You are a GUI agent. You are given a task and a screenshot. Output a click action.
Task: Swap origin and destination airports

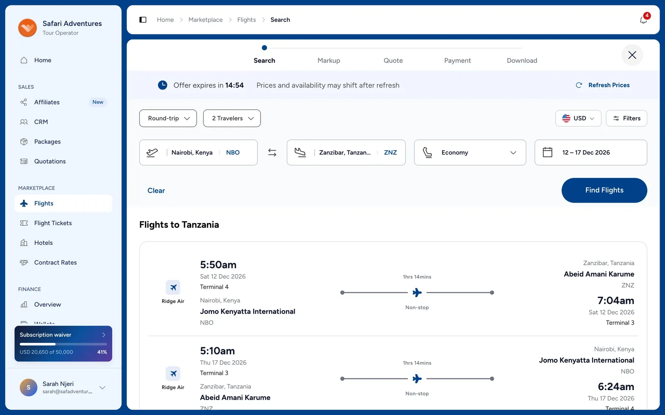(x=272, y=153)
